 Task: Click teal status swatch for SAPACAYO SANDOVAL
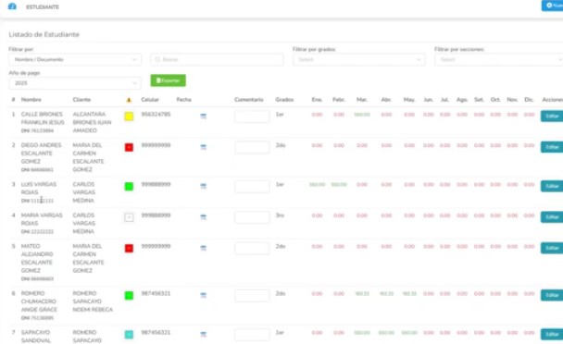(129, 335)
